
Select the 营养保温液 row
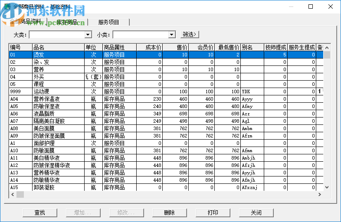click(x=166, y=99)
